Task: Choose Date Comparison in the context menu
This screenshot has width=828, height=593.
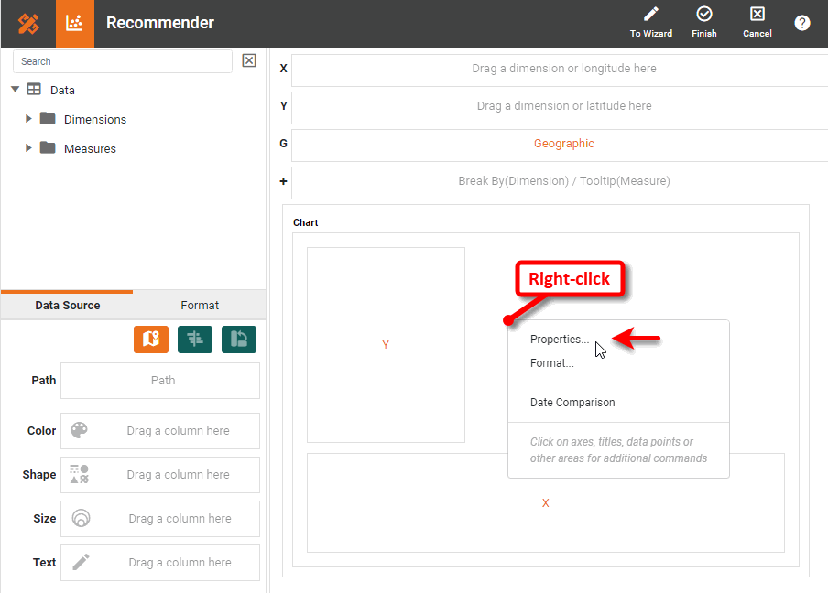Action: [x=571, y=402]
